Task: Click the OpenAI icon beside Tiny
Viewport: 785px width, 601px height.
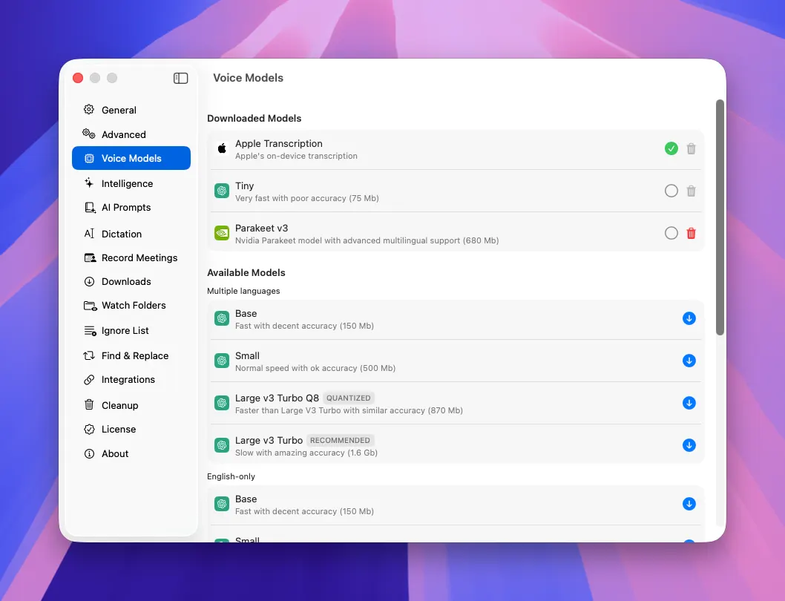Action: pos(222,191)
